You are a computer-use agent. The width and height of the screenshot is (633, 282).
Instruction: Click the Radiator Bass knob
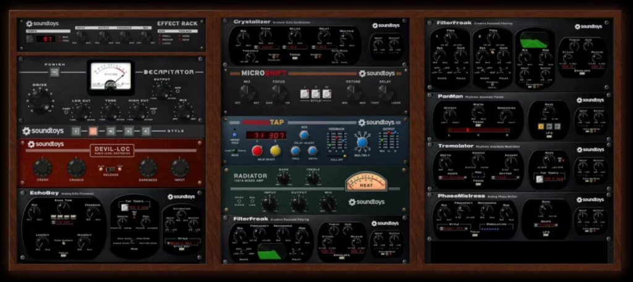coord(283,178)
